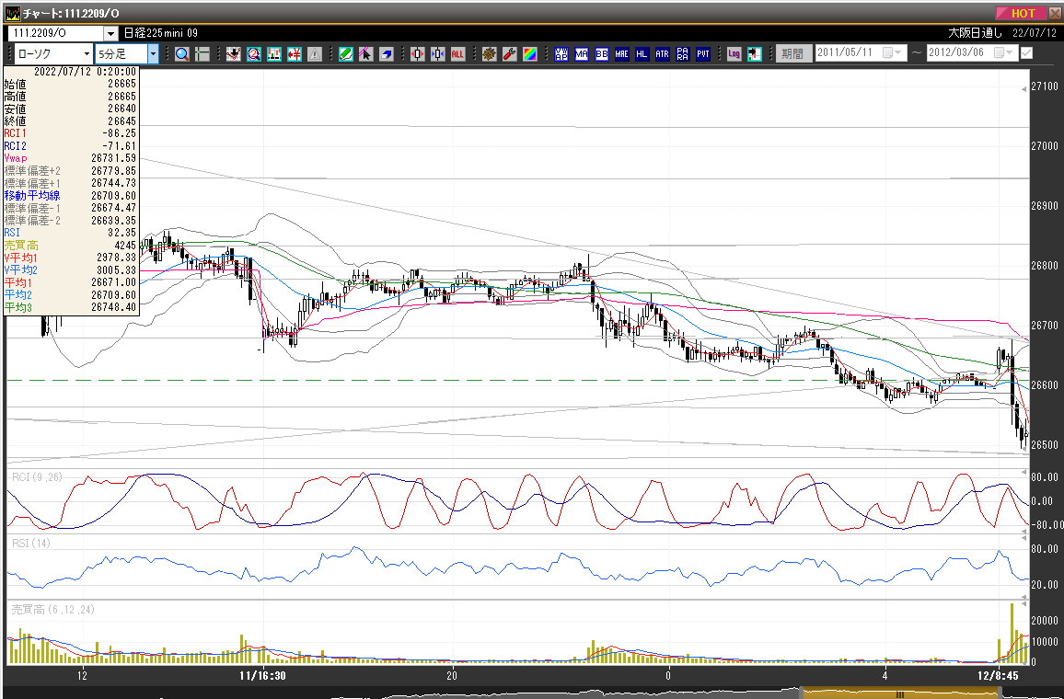Click the red wrench tool icon
This screenshot has height=699, width=1064.
510,53
